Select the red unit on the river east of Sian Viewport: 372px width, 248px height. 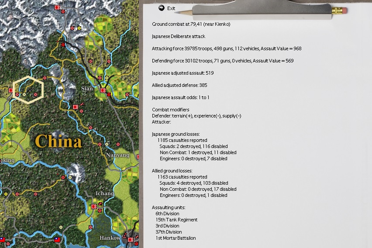127,94
